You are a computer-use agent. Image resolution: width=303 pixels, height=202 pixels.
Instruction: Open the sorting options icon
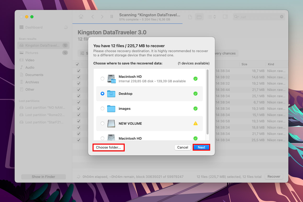point(211,17)
